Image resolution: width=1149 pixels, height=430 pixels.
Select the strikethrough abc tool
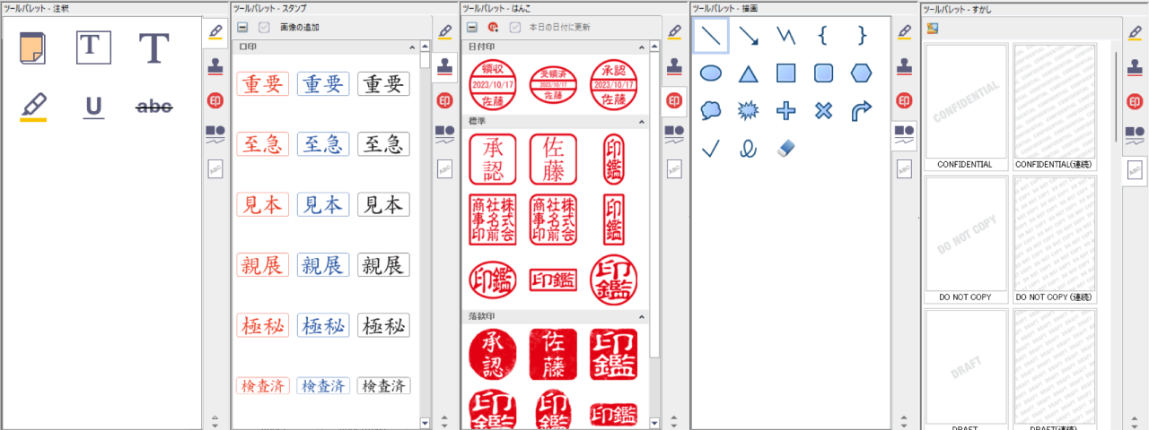pos(153,107)
